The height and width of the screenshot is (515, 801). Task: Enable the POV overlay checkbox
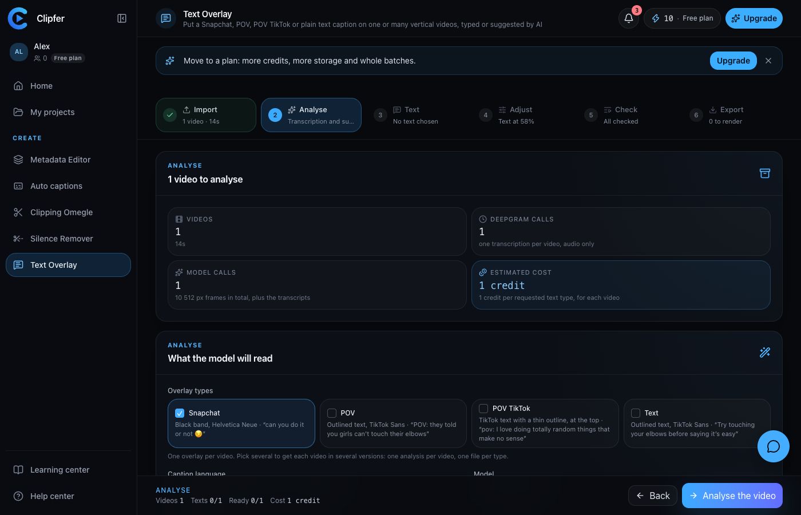click(332, 413)
